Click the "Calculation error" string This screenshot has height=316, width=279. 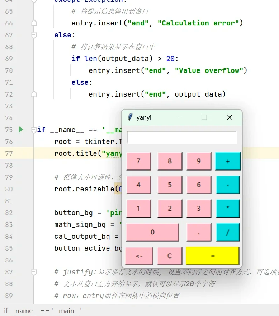(x=198, y=23)
